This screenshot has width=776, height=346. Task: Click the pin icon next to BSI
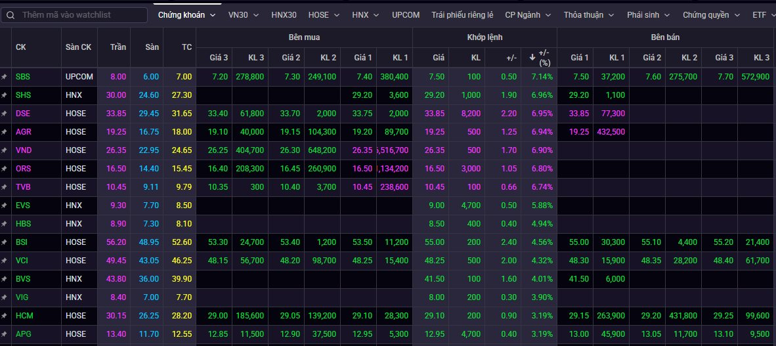(4, 242)
